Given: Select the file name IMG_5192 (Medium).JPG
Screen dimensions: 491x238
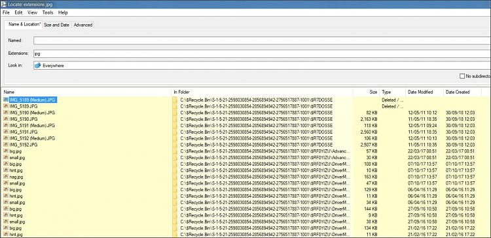Looking at the screenshot, I should [32, 138].
